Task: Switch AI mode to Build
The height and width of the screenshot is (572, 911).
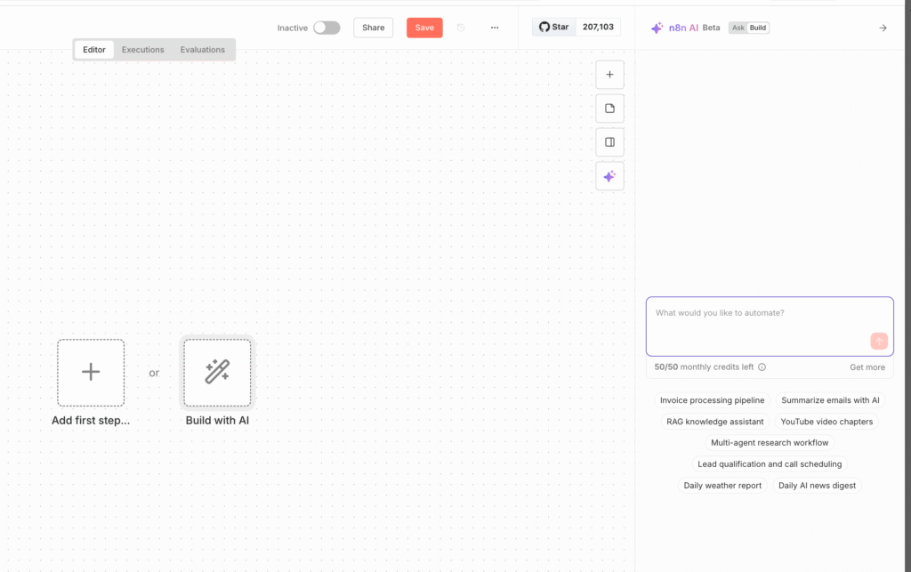Action: [x=758, y=28]
